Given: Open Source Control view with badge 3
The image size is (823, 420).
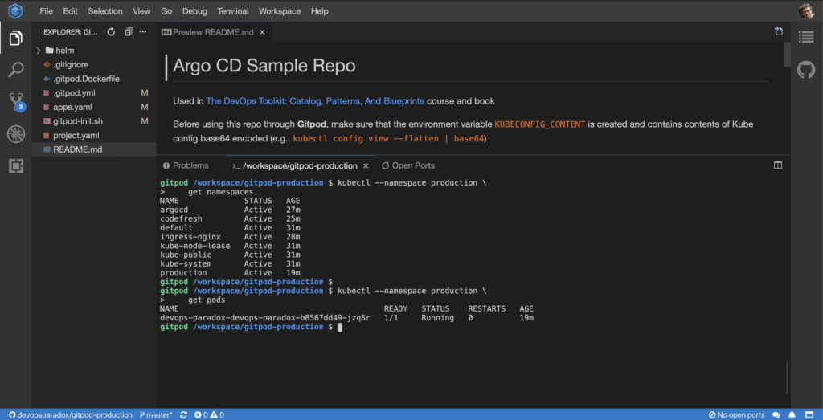Looking at the screenshot, I should pos(16,102).
